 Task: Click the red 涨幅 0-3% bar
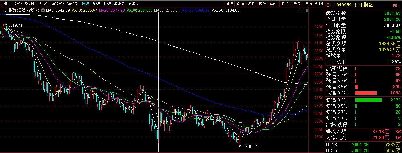[366, 93]
